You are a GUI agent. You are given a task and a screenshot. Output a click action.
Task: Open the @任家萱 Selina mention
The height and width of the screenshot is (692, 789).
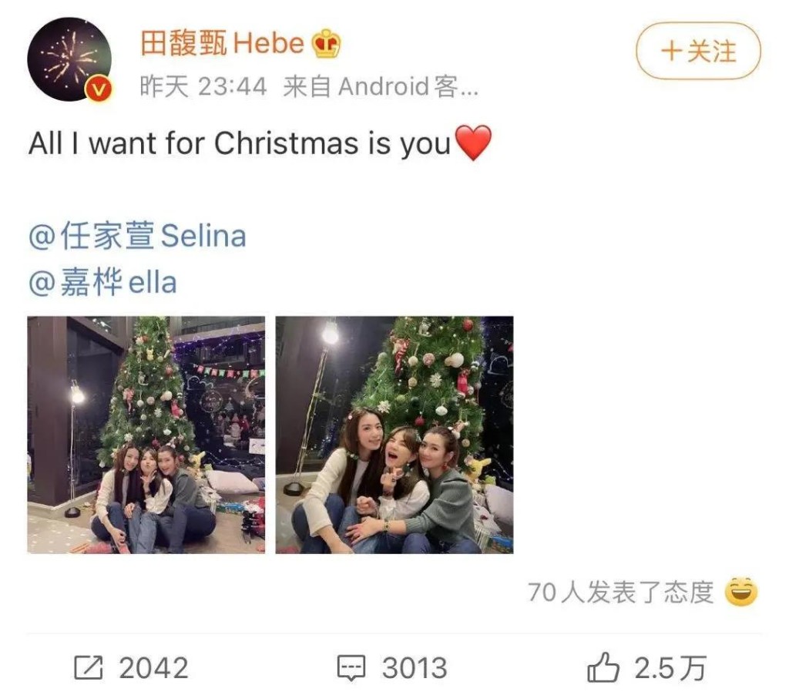(137, 236)
